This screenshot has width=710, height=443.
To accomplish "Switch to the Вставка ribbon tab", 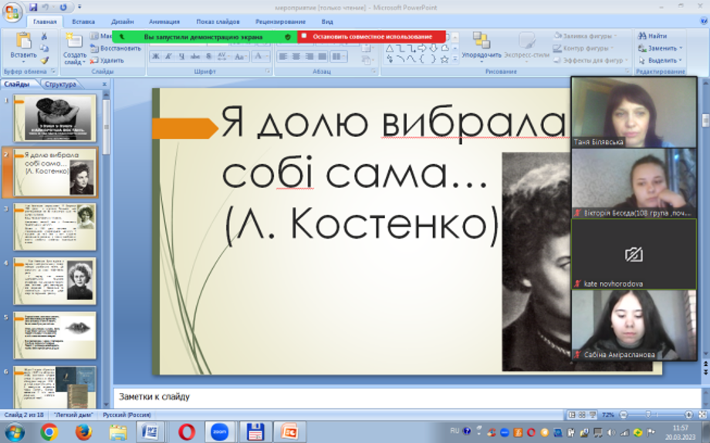I will [83, 22].
